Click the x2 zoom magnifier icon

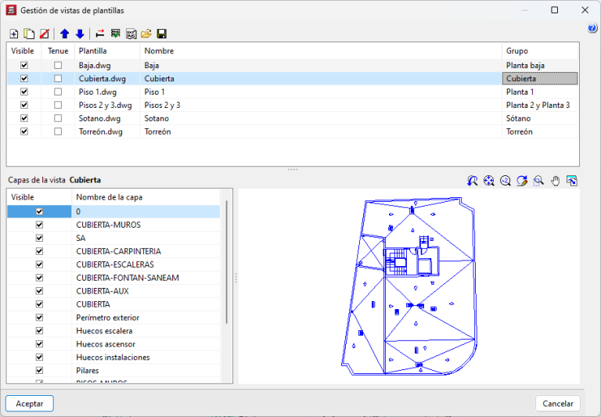coord(506,181)
